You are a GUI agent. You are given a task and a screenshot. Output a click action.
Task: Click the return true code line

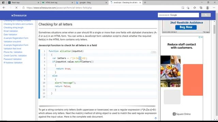coord(63,69)
